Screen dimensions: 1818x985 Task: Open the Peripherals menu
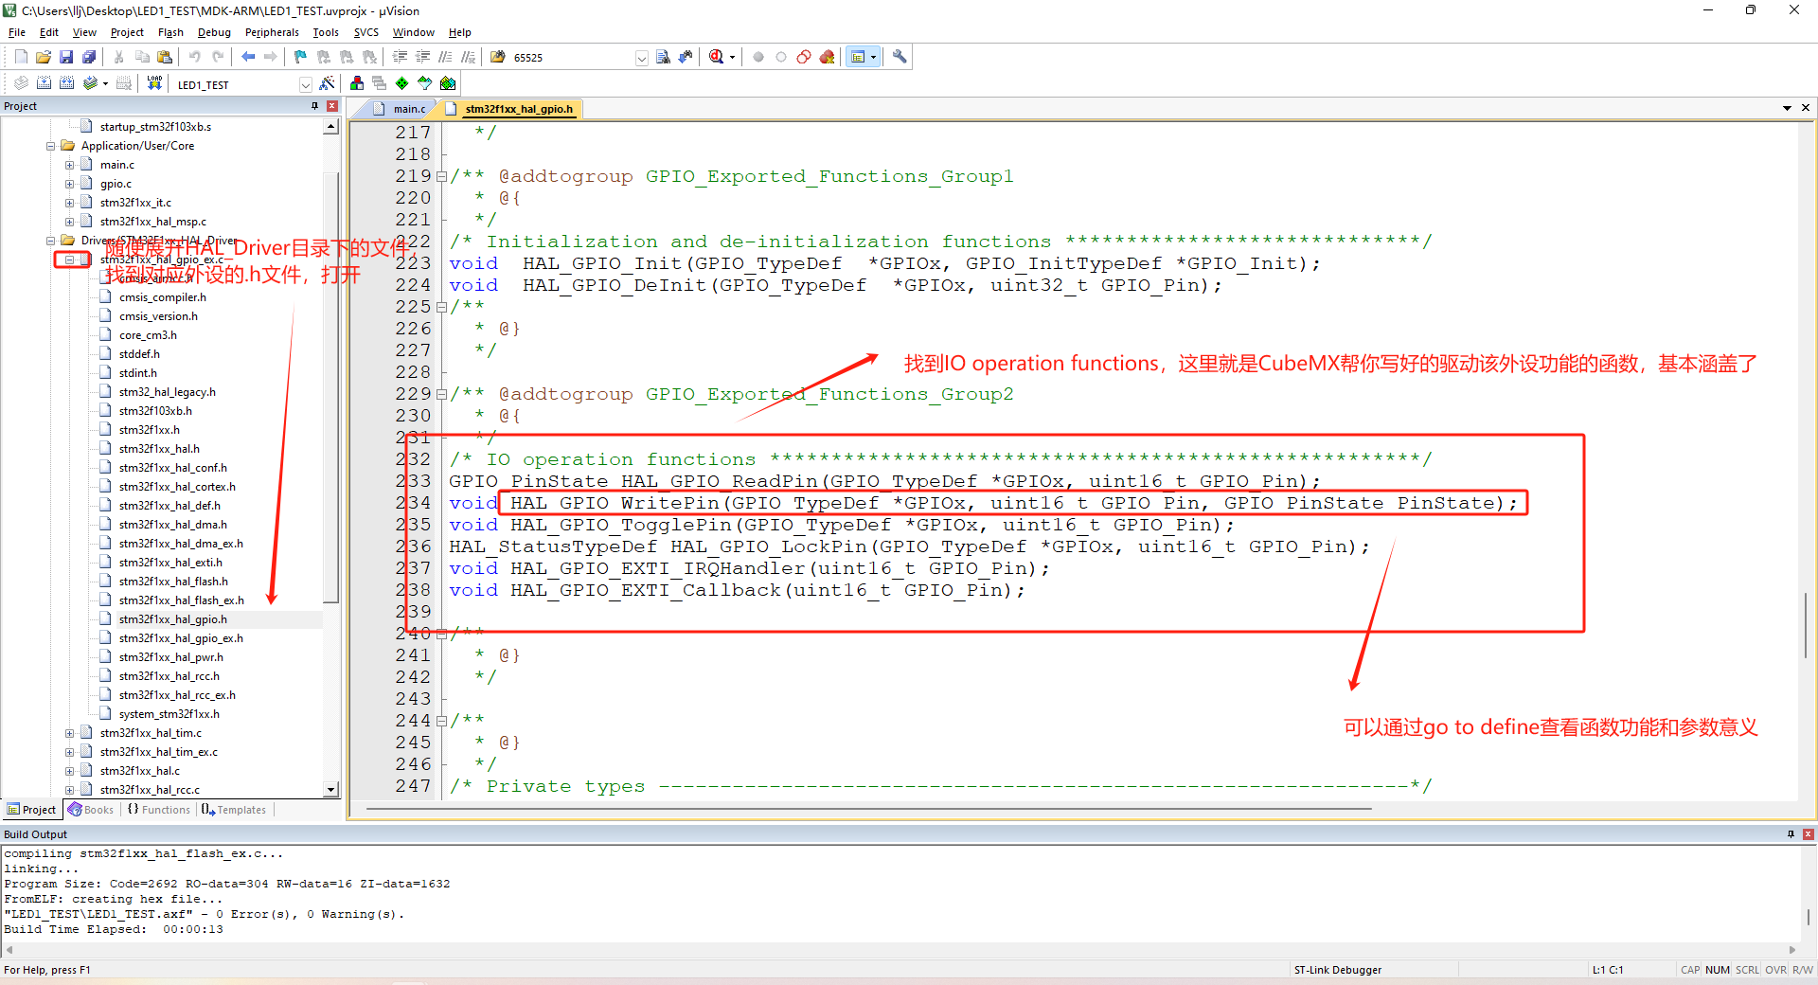272,32
